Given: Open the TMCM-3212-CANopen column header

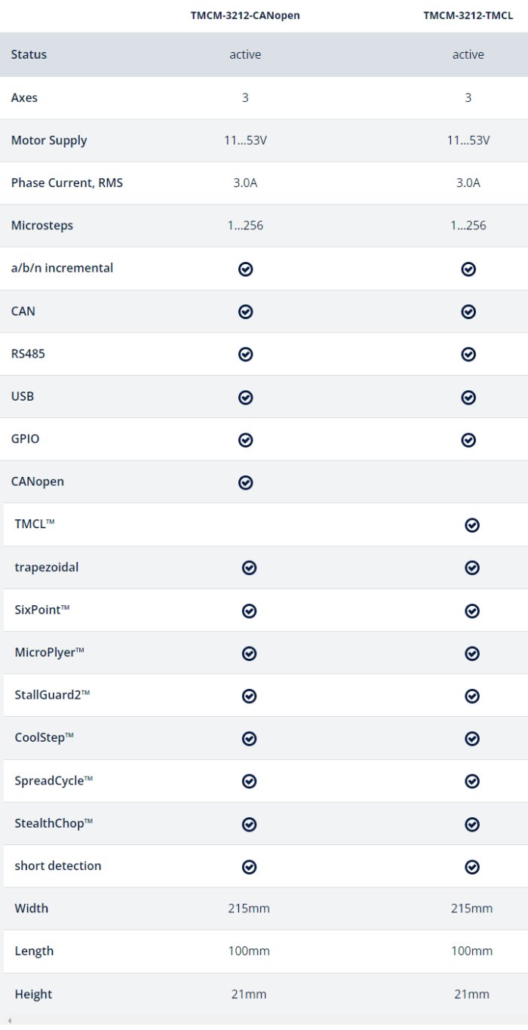Looking at the screenshot, I should [x=245, y=15].
